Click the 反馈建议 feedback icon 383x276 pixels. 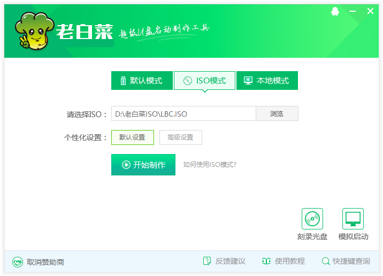coord(207,261)
